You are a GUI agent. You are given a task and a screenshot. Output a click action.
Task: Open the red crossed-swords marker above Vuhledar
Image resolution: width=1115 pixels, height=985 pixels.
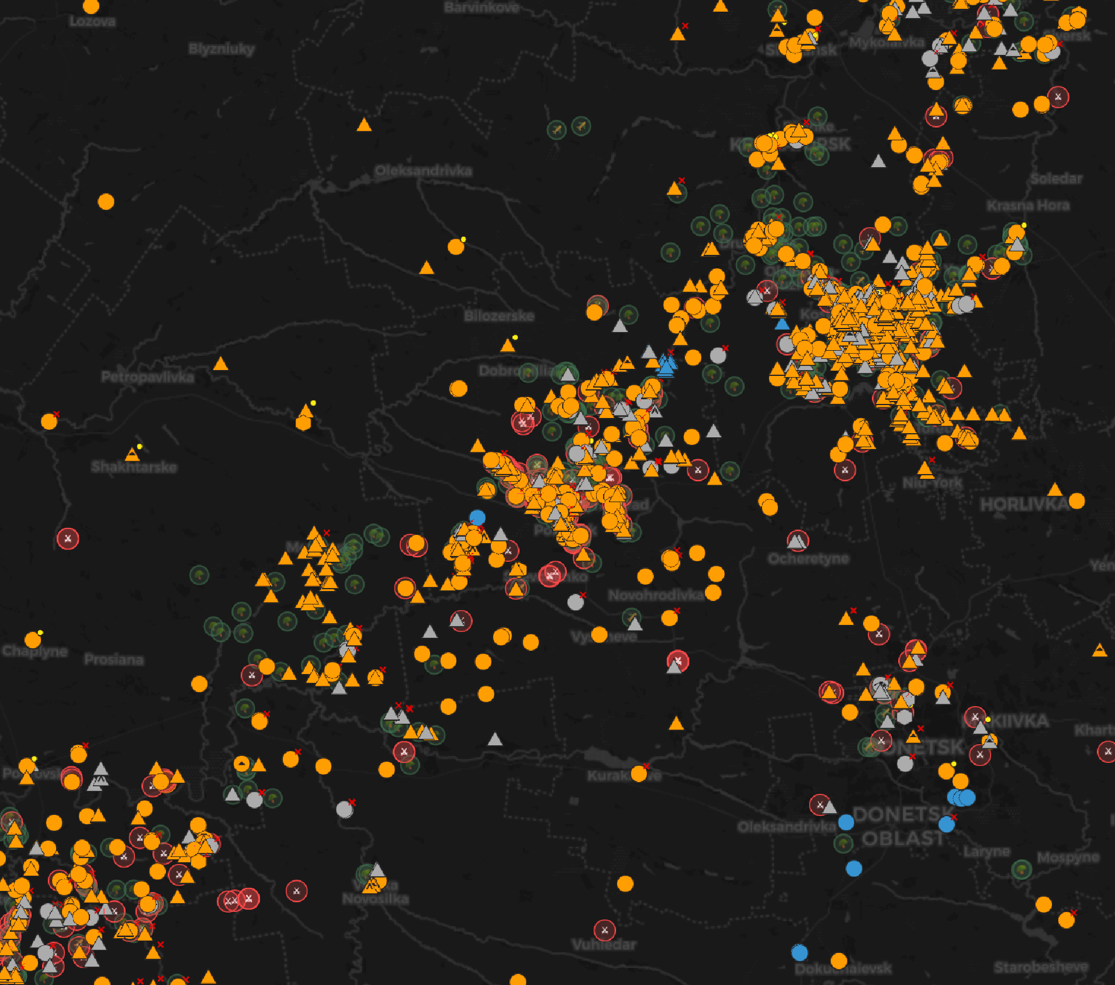point(605,930)
